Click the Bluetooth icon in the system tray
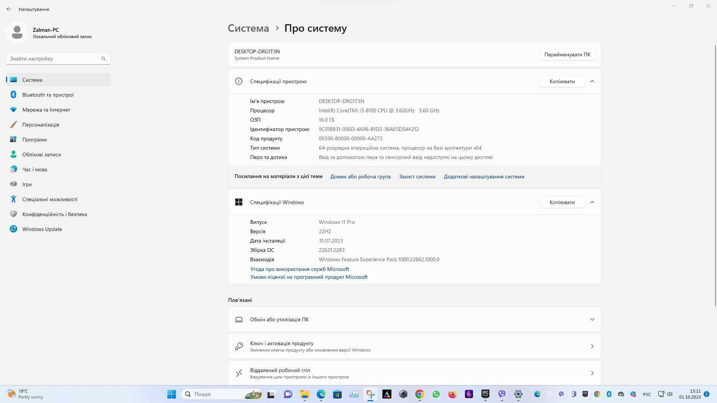Screen dimensions: 717x403 [609, 394]
